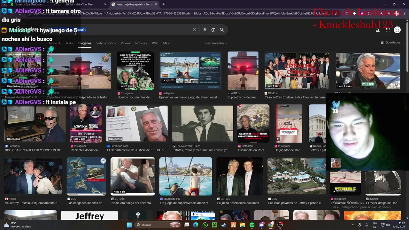The height and width of the screenshot is (230, 409).
Task: Open the Euronews document photo thumbnail
Action: click(x=137, y=123)
